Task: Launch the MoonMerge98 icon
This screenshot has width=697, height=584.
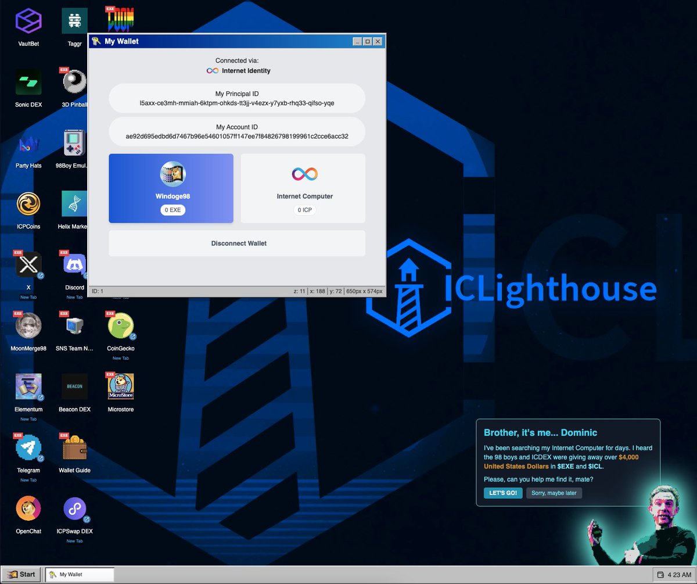Action: point(28,326)
